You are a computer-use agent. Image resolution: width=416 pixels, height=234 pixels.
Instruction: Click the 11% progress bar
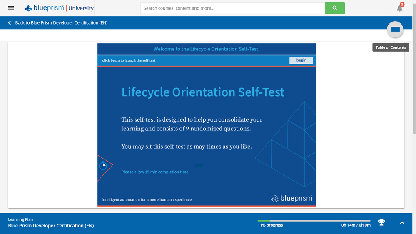(x=314, y=221)
